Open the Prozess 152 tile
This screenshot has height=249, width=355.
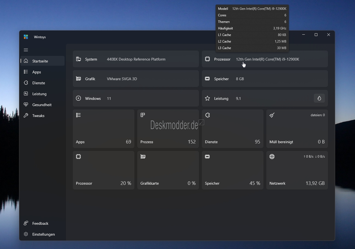tap(168, 129)
